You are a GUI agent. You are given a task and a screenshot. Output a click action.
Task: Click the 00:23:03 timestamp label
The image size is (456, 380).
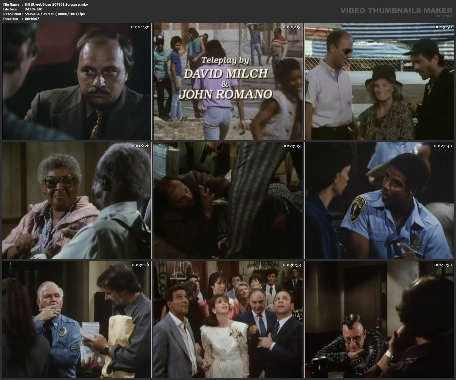(x=292, y=146)
